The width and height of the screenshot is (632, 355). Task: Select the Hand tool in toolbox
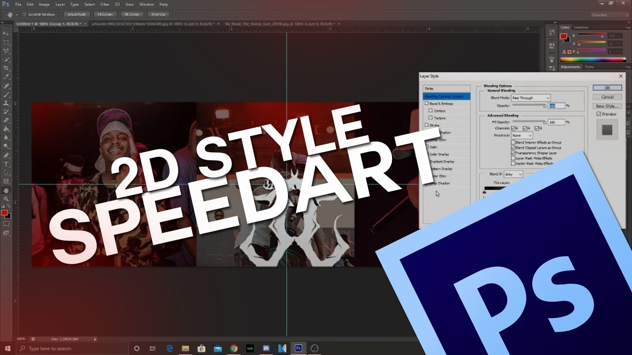tap(6, 190)
